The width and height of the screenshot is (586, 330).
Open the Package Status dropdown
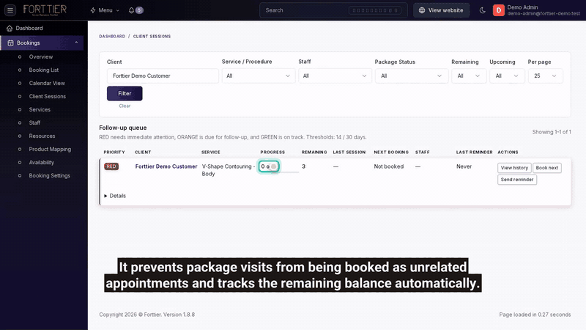pos(412,76)
